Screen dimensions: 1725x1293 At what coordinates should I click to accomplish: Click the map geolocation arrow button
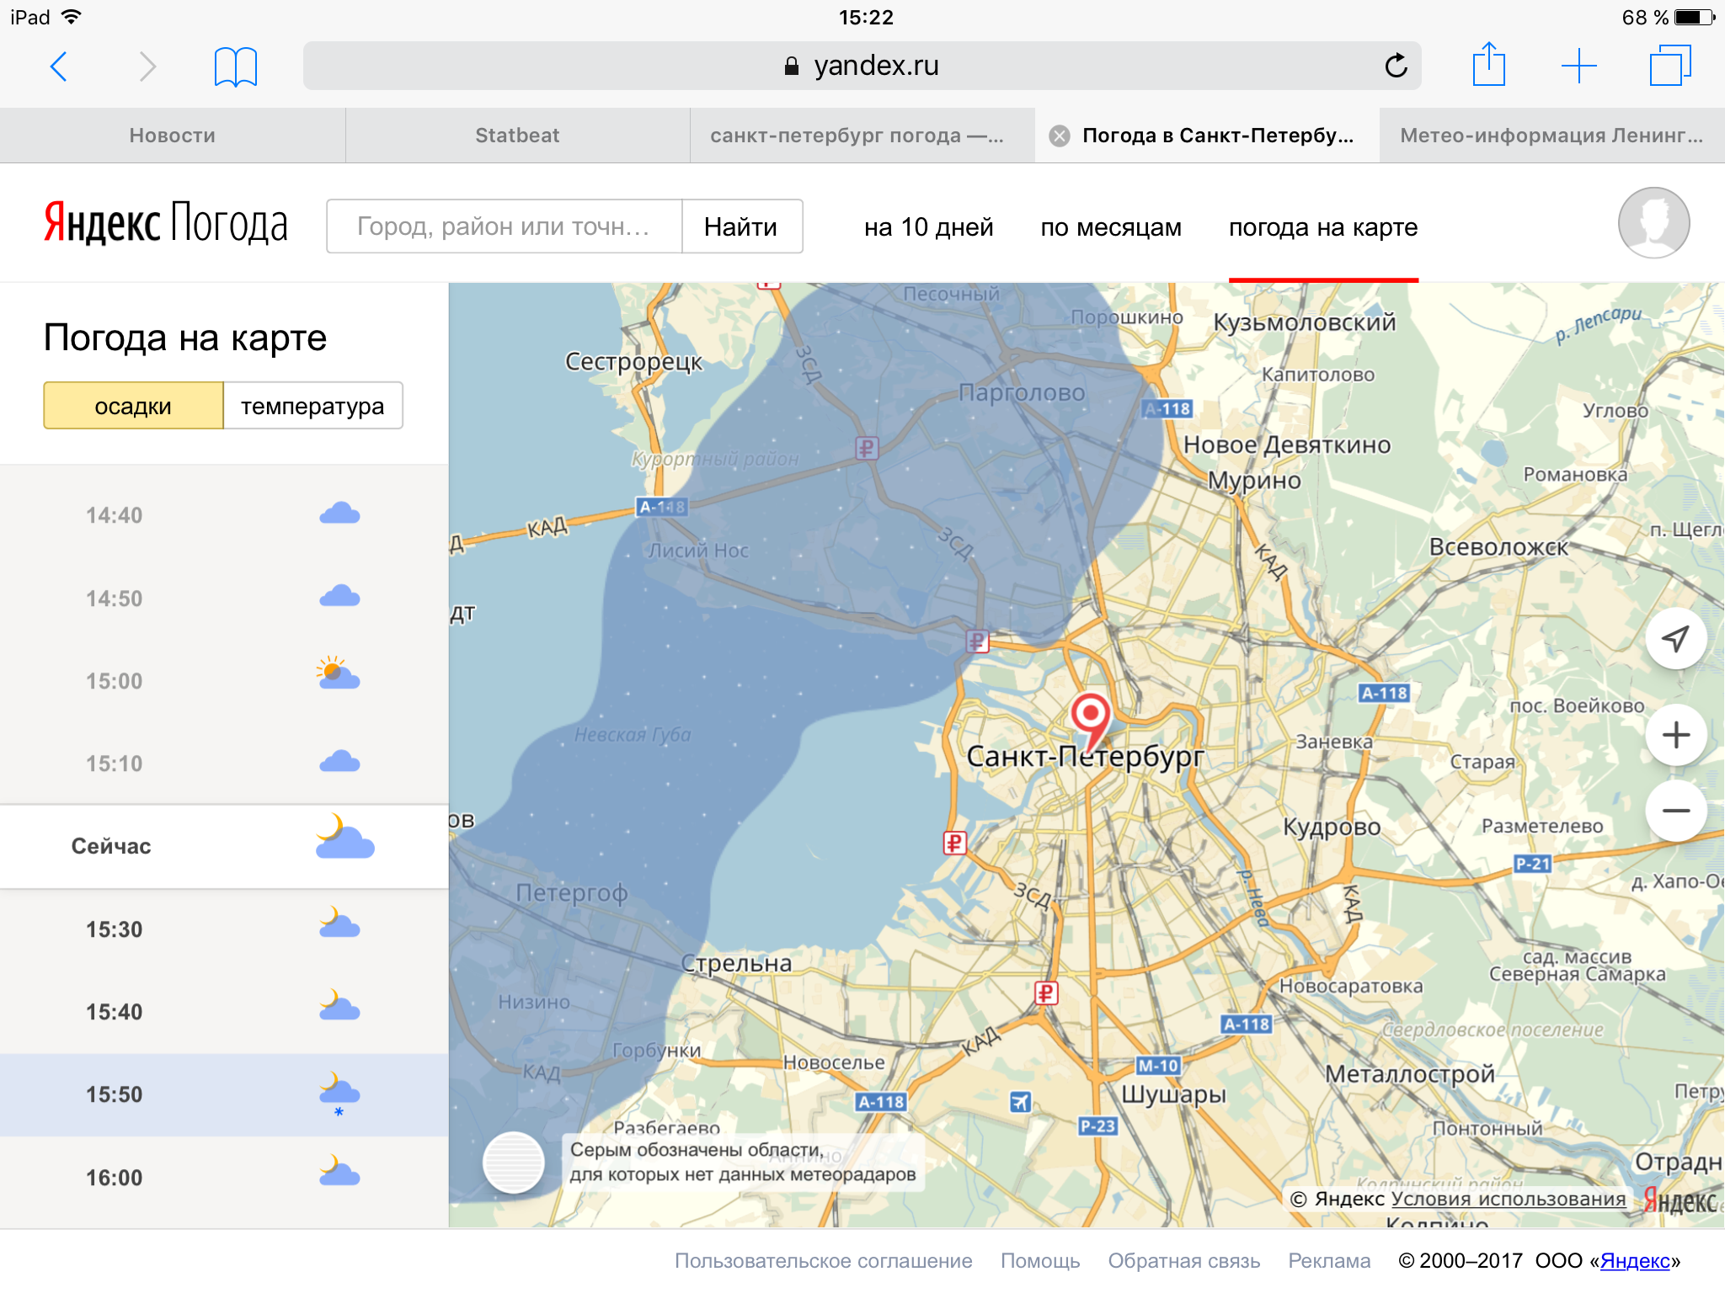pyautogui.click(x=1676, y=638)
